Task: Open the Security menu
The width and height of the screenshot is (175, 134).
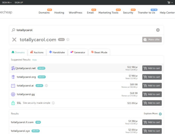Action: click(128, 13)
